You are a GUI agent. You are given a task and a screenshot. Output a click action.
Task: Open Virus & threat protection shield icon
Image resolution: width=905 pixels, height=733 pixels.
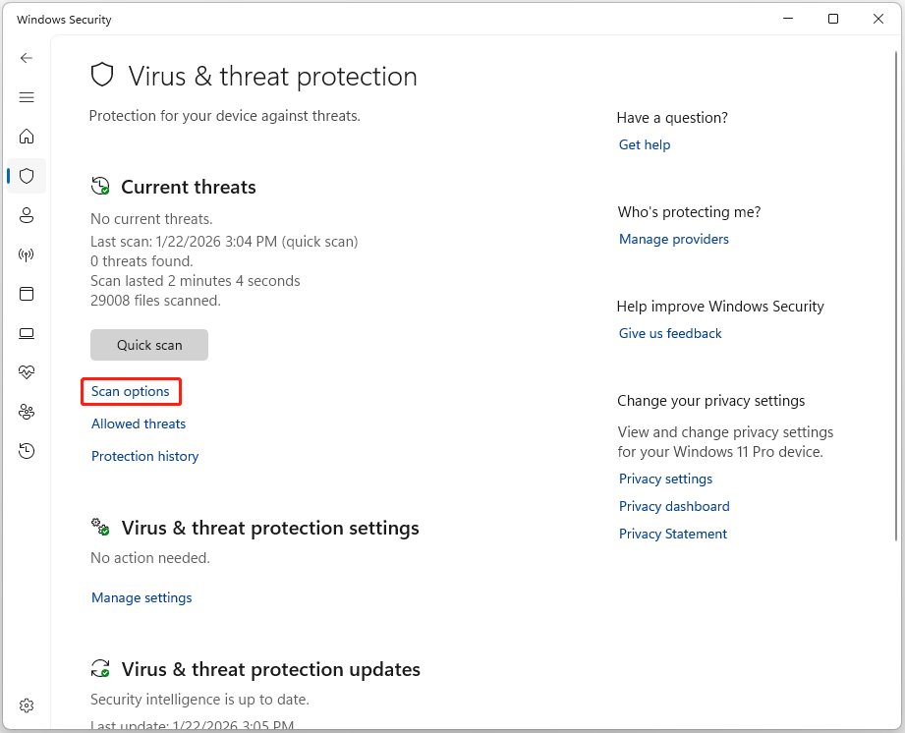(27, 176)
